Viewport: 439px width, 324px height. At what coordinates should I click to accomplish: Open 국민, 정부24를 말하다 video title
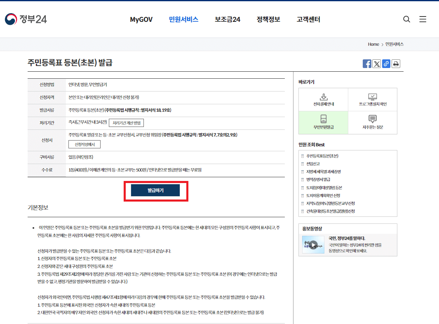(x=347, y=238)
